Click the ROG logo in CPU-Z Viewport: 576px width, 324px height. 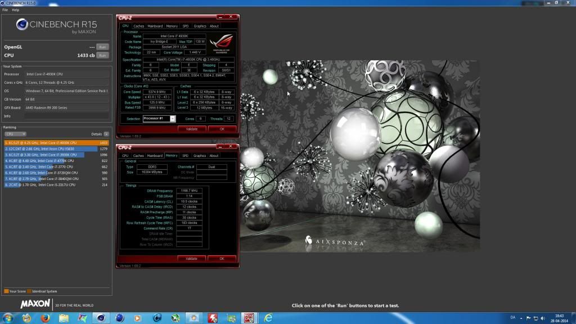[221, 44]
